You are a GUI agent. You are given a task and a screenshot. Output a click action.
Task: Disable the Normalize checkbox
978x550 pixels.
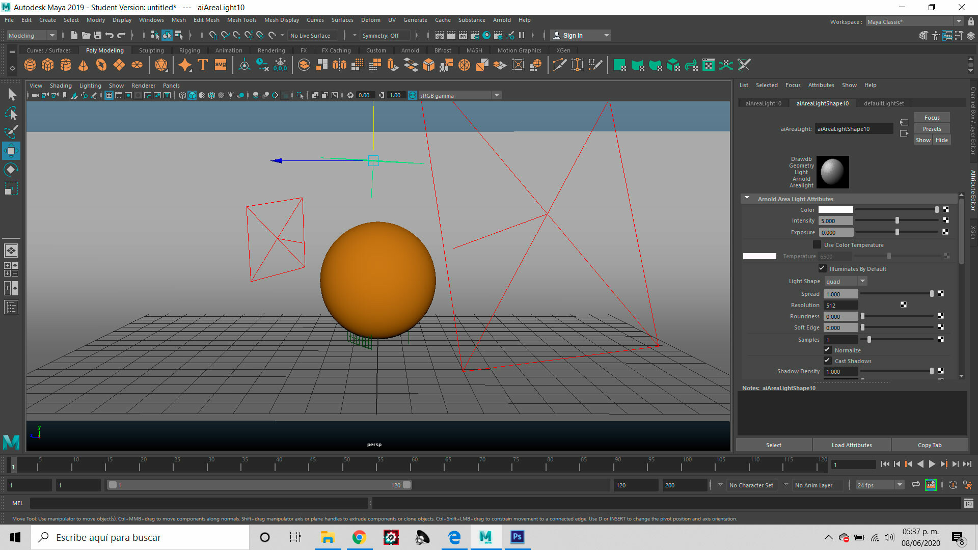click(x=827, y=349)
